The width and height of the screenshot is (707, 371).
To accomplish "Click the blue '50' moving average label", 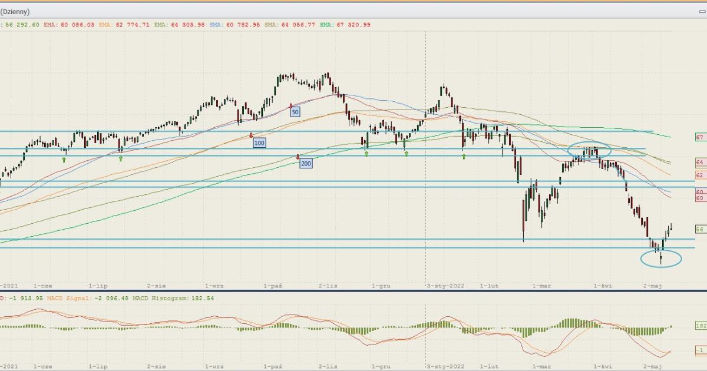I will [295, 111].
